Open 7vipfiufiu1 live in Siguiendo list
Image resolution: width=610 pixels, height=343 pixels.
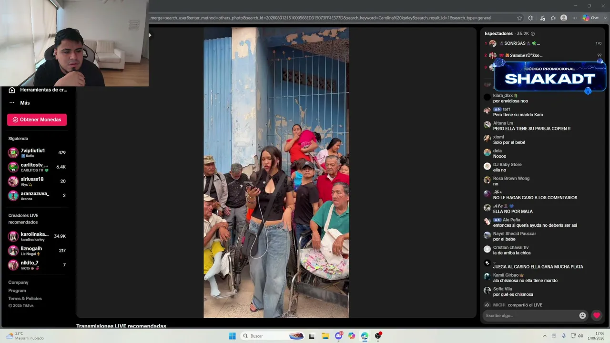37,153
